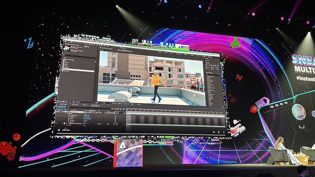This screenshot has height=177, width=315.
Task: Expand Transform under the jpg layer
Action: coord(65,125)
